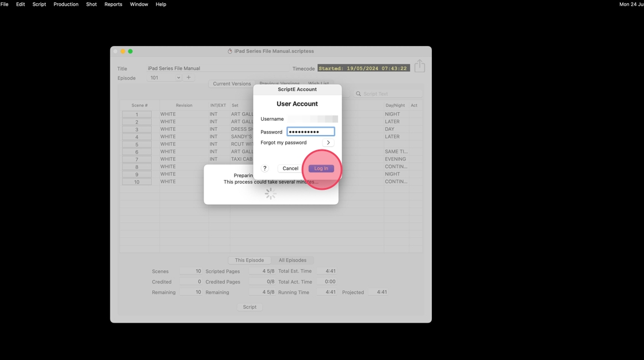Select scene number 6 button
Screen dimensions: 644x360
pyautogui.click(x=137, y=152)
